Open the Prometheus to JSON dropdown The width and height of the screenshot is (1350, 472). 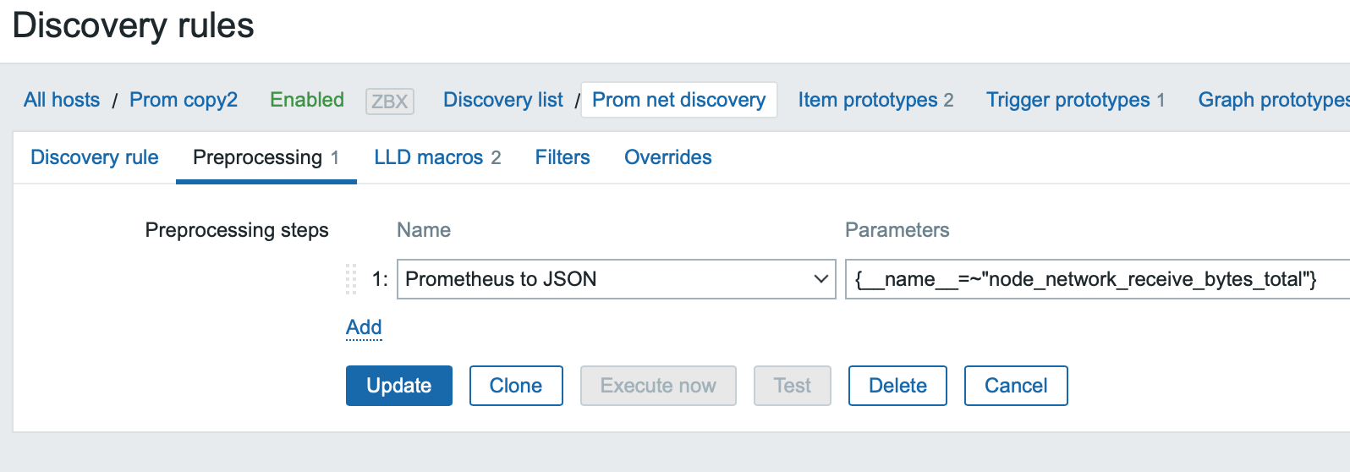pos(616,279)
